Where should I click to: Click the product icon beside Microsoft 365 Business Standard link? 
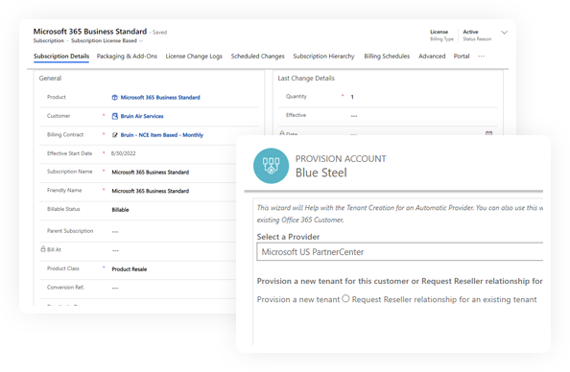point(114,98)
